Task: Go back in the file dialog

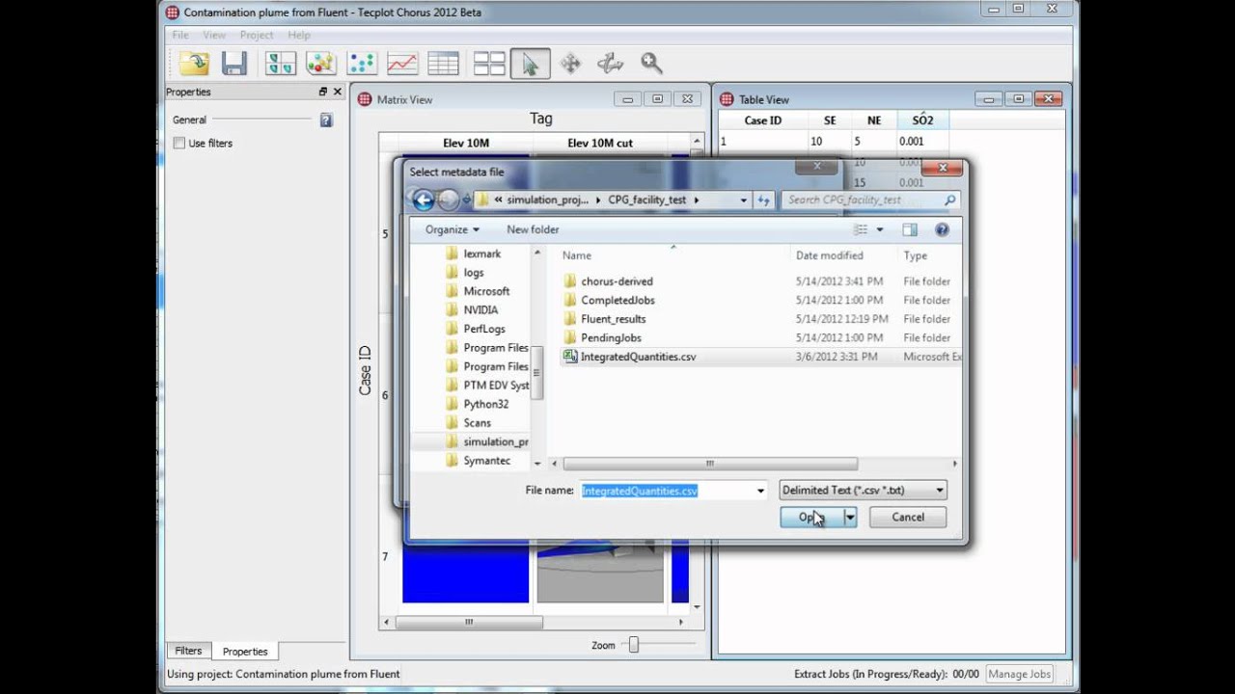Action: [423, 200]
